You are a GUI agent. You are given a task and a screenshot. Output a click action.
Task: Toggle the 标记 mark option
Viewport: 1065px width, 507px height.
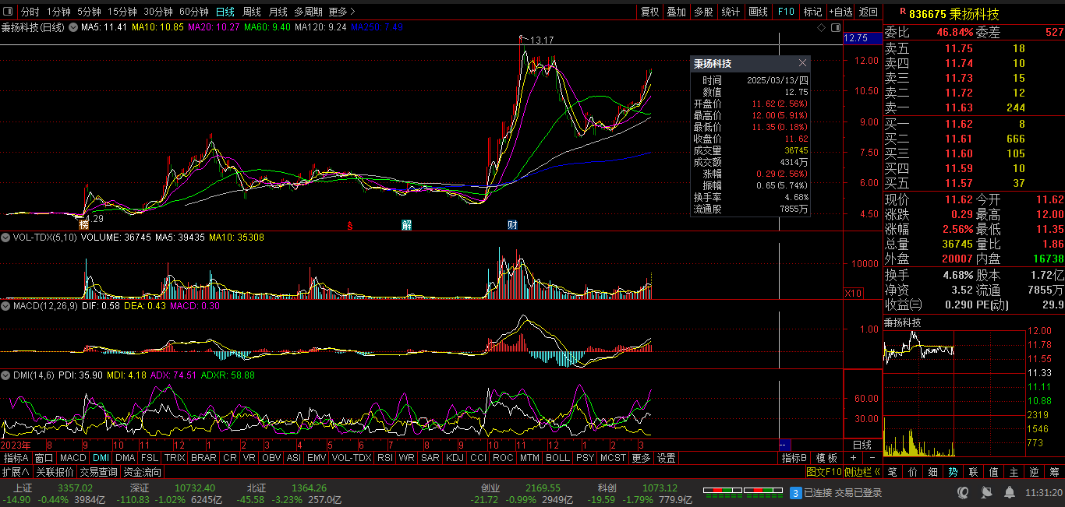tap(812, 12)
